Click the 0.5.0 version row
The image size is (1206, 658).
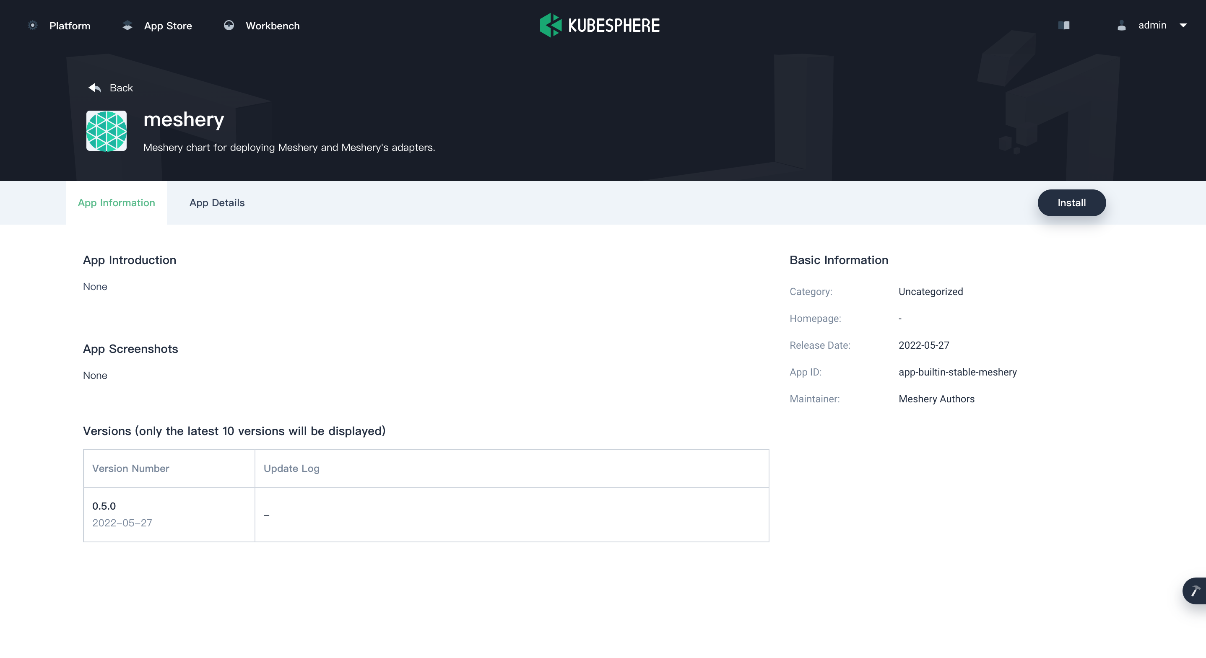click(x=104, y=506)
